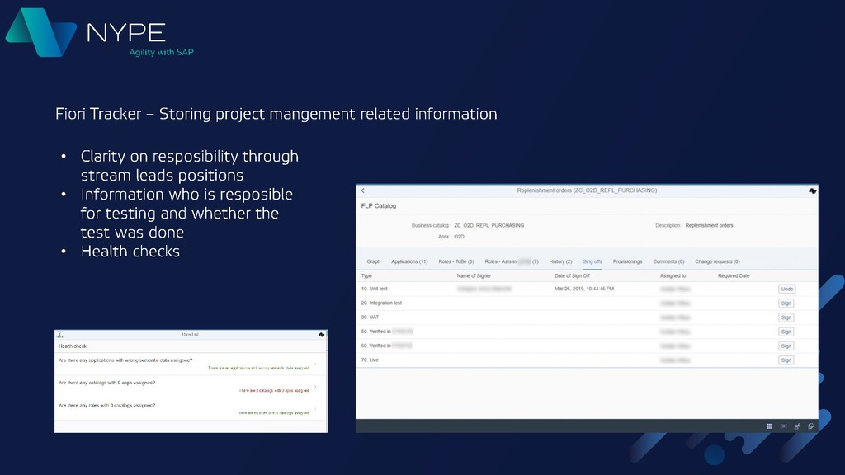Expand the wrong semantic data health check
The image size is (845, 475).
(316, 364)
